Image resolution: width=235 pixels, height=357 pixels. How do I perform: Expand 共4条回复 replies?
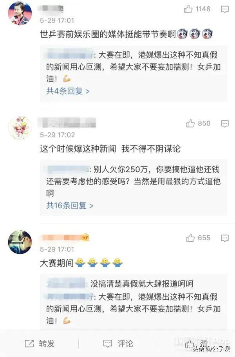pyautogui.click(x=68, y=91)
